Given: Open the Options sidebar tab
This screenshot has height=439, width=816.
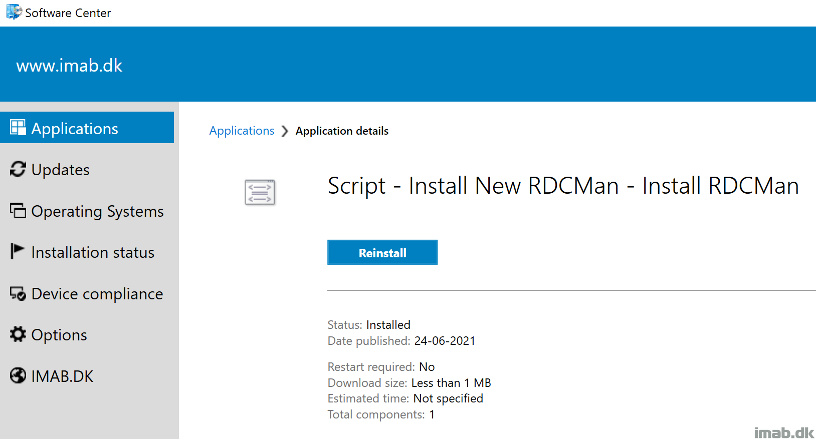Looking at the screenshot, I should coord(87,334).
